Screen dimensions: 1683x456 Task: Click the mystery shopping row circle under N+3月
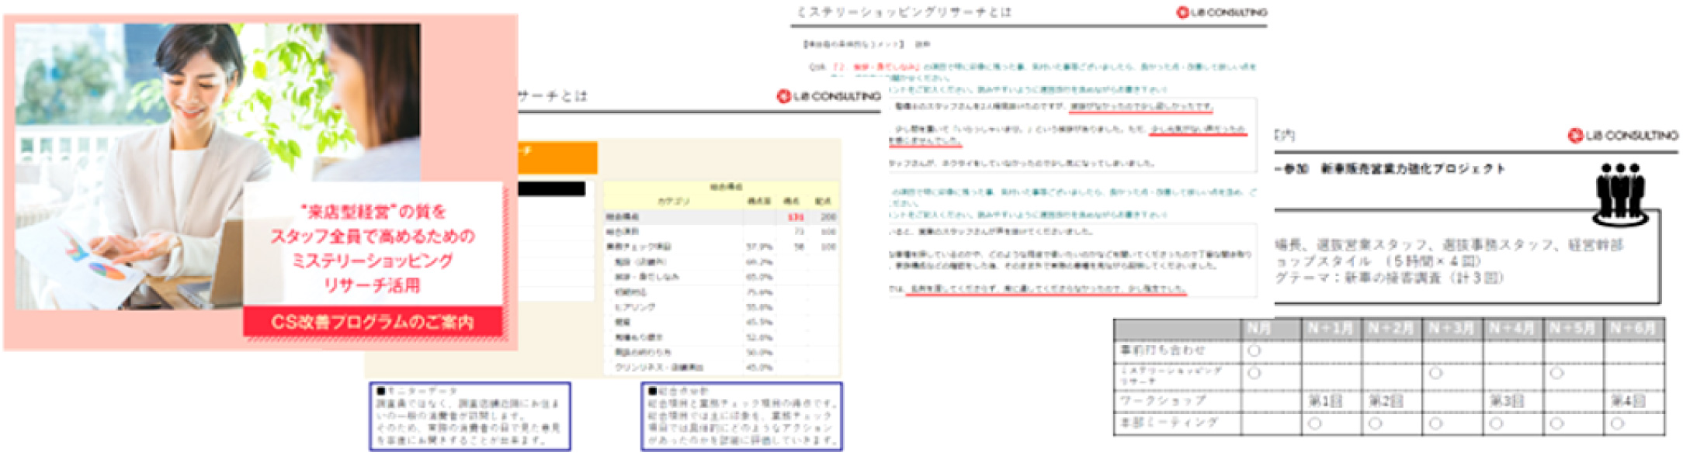1435,373
